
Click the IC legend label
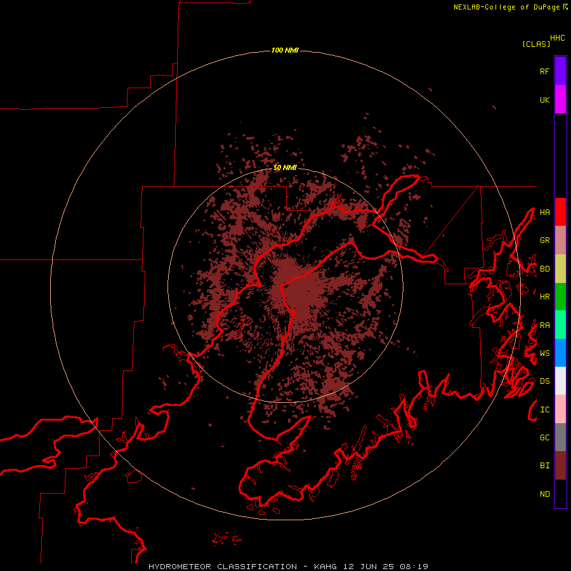[x=544, y=409]
